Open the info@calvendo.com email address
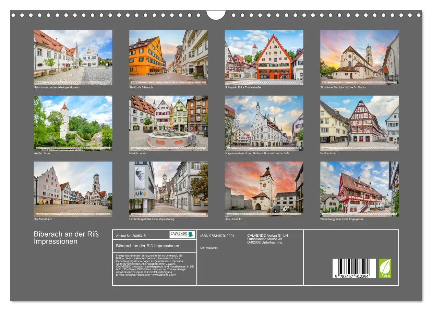The height and width of the screenshot is (311, 432). [137, 275]
